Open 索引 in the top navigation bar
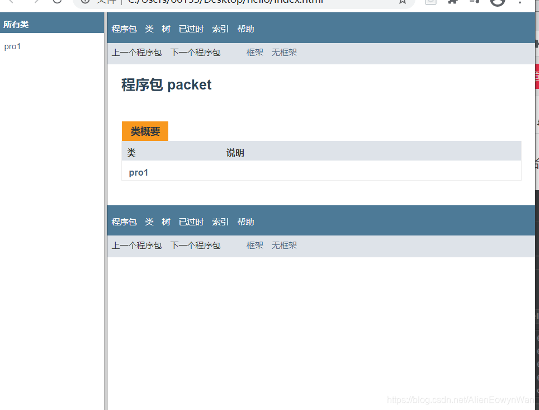Image resolution: width=539 pixels, height=410 pixels. [220, 29]
